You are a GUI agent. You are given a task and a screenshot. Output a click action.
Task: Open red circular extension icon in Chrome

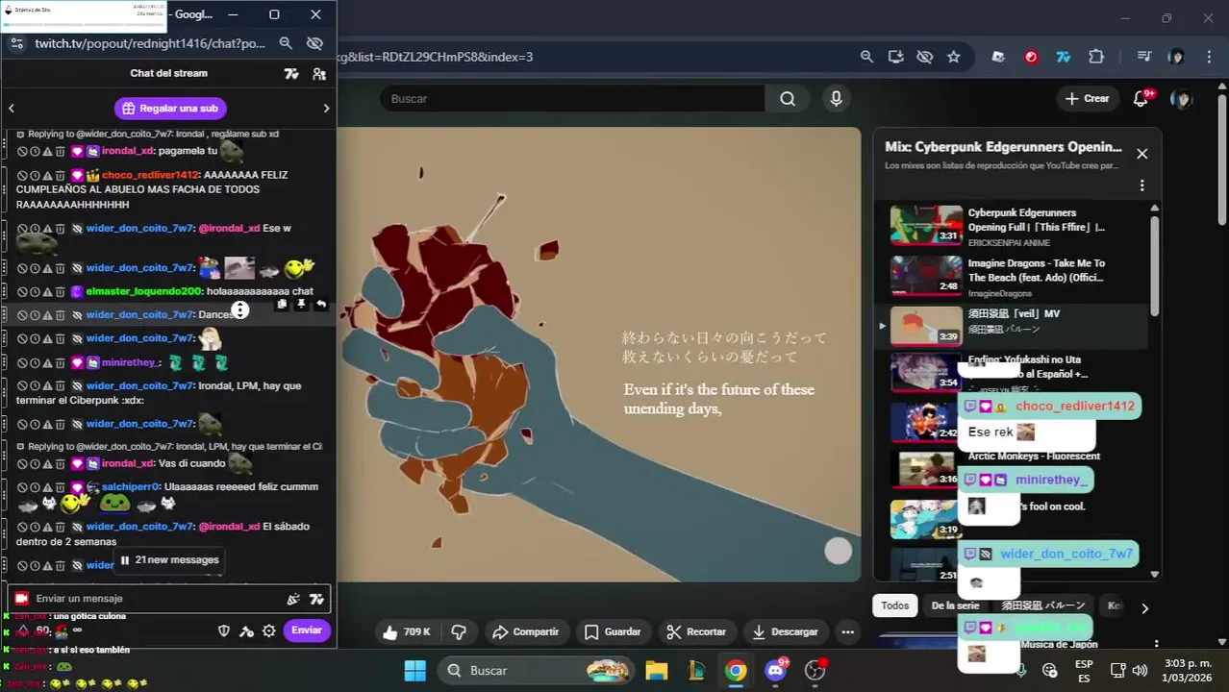click(x=1031, y=57)
